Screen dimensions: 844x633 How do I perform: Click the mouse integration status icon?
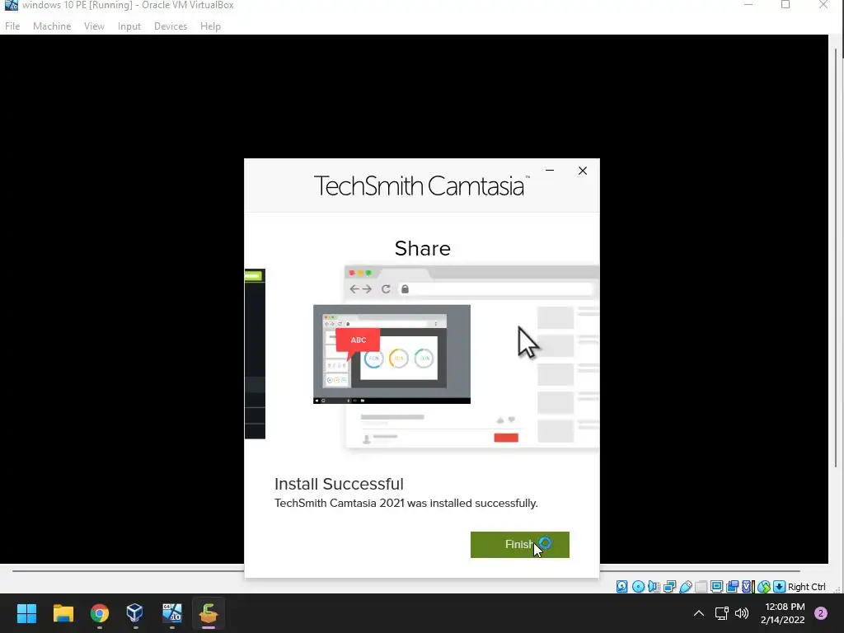point(764,587)
